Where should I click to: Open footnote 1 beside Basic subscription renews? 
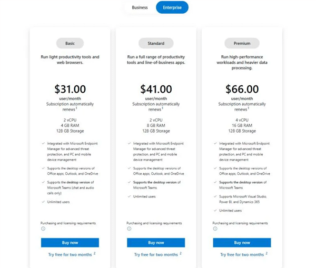click(77, 108)
